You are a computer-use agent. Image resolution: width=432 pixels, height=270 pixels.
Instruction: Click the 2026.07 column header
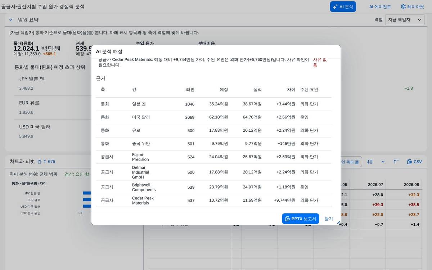[375, 184]
